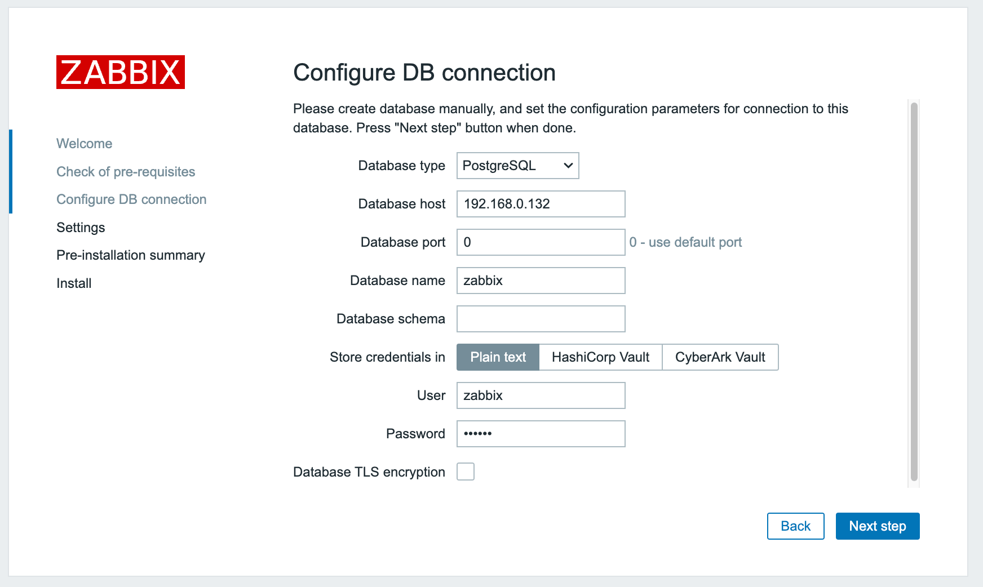Screen dimensions: 983x587
Task: Select Plain text credentials storage
Action: [x=498, y=357]
